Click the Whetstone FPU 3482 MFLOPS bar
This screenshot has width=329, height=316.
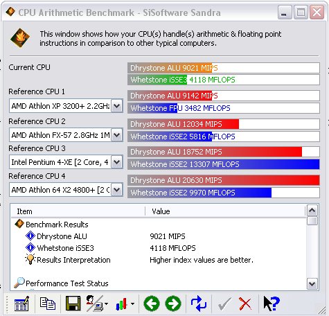224,108
